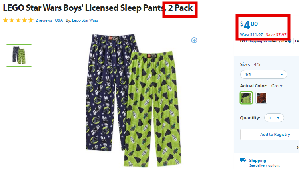Click the zoom-in plus icon beside product image
The height and width of the screenshot is (169, 299).
(194, 40)
